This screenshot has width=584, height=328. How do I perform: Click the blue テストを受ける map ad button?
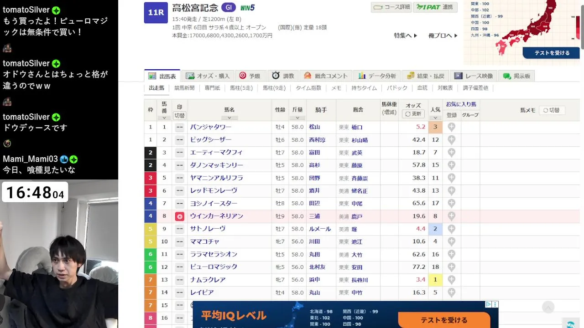(x=552, y=53)
